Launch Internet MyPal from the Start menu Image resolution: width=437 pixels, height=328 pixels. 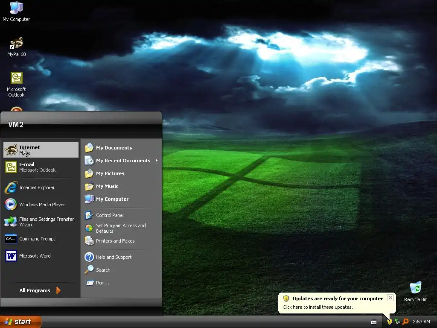[x=41, y=150]
